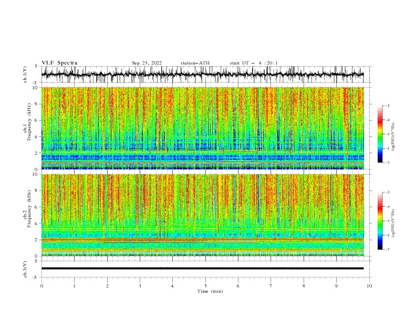This screenshot has height=321, width=416.
Task: Click the 'VLF Spectra' title text
Action: [59, 63]
